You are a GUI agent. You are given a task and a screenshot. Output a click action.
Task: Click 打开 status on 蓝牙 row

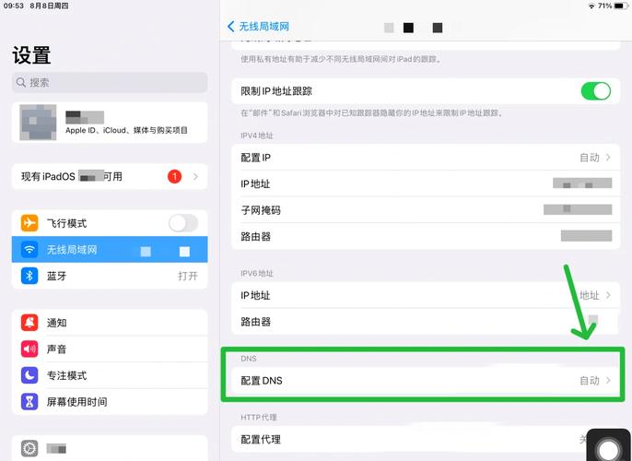(188, 277)
